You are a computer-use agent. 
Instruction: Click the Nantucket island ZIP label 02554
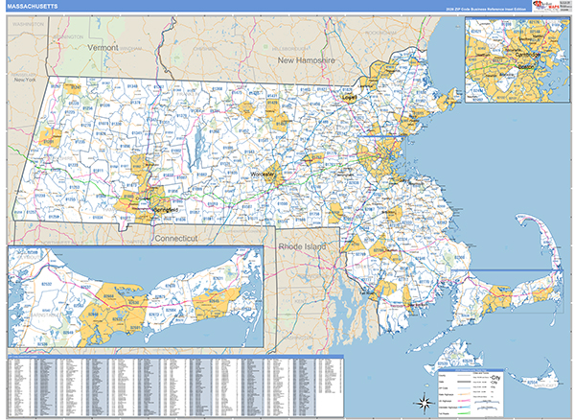point(533,383)
